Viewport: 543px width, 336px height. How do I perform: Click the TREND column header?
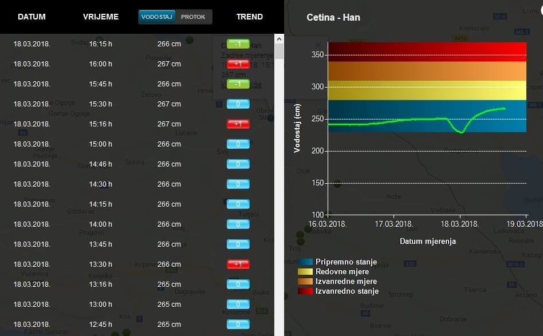click(x=250, y=17)
